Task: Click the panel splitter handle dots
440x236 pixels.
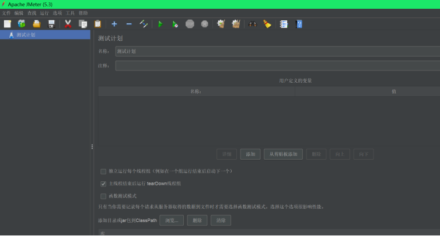Action: (x=92, y=147)
